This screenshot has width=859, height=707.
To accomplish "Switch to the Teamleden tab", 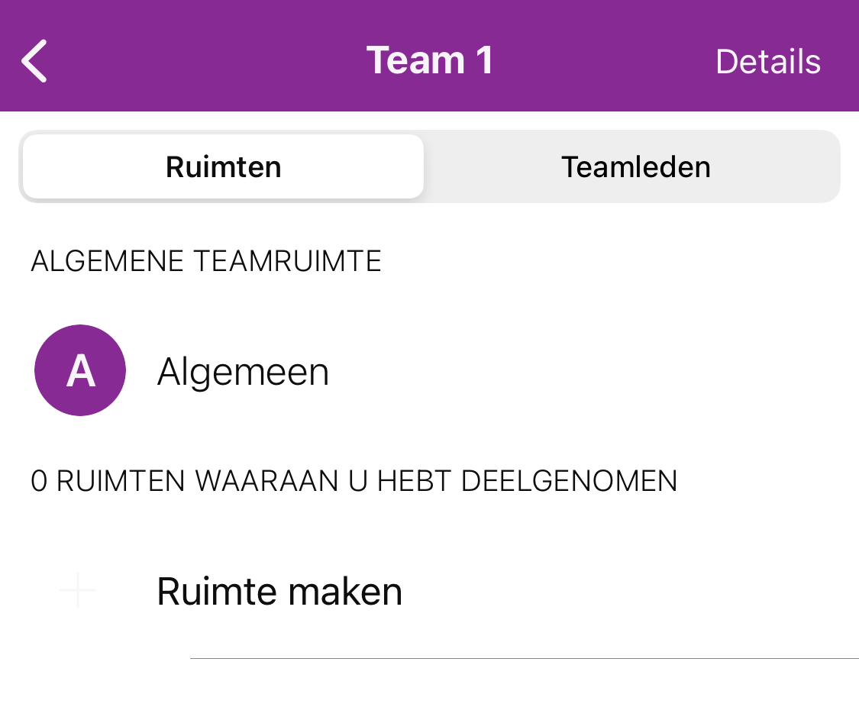I will coord(635,166).
